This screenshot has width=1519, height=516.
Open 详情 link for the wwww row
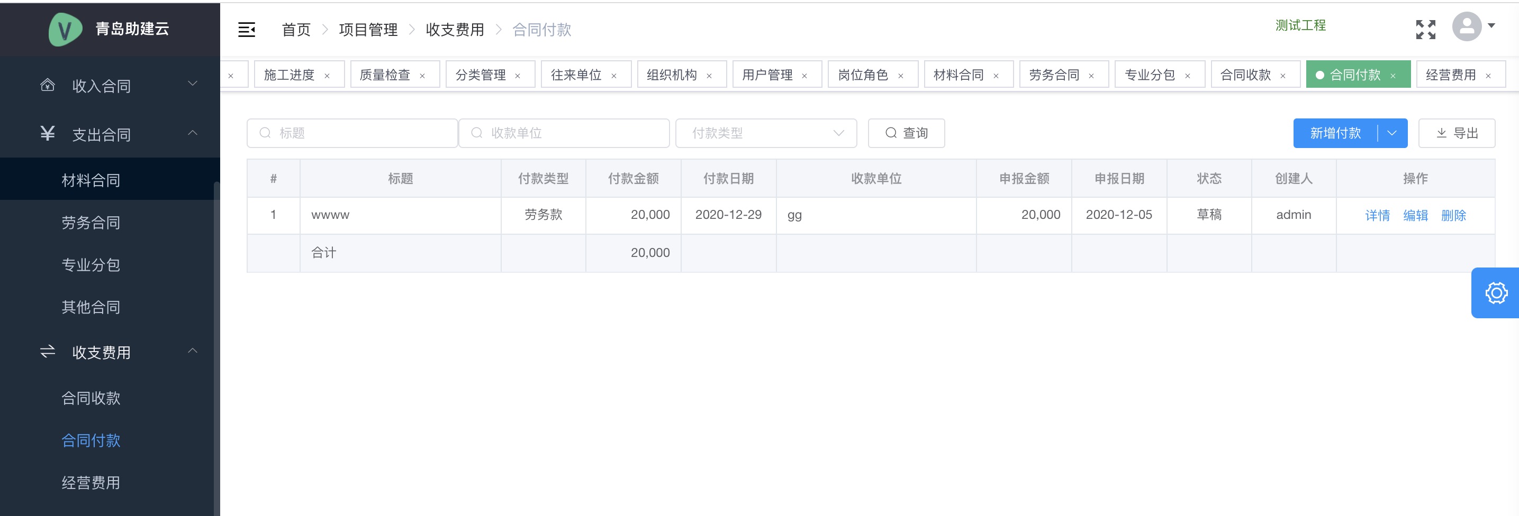click(x=1377, y=216)
